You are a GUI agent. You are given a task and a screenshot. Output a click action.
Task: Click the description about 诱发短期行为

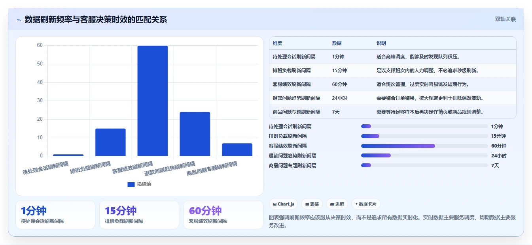pos(423,84)
